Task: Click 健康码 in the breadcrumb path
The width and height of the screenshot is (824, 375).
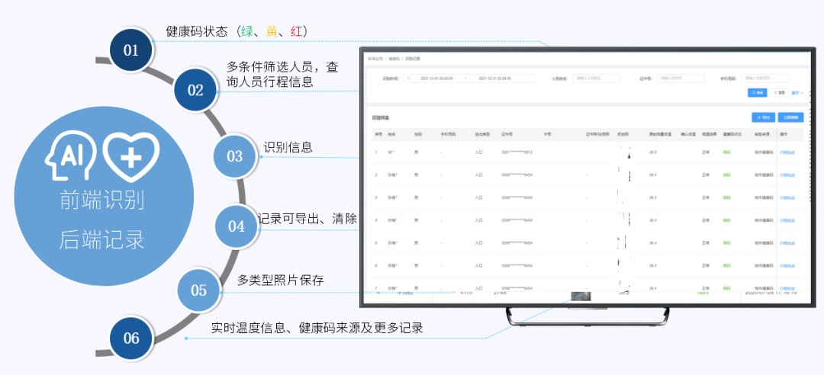Action: click(394, 58)
